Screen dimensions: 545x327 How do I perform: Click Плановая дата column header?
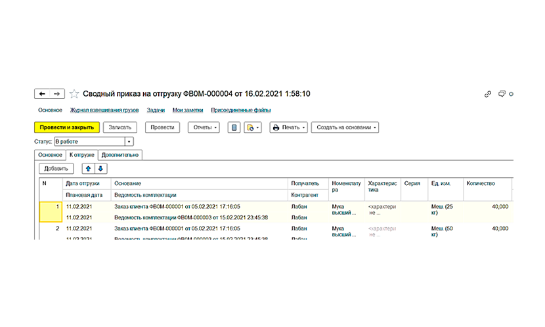[x=87, y=195]
